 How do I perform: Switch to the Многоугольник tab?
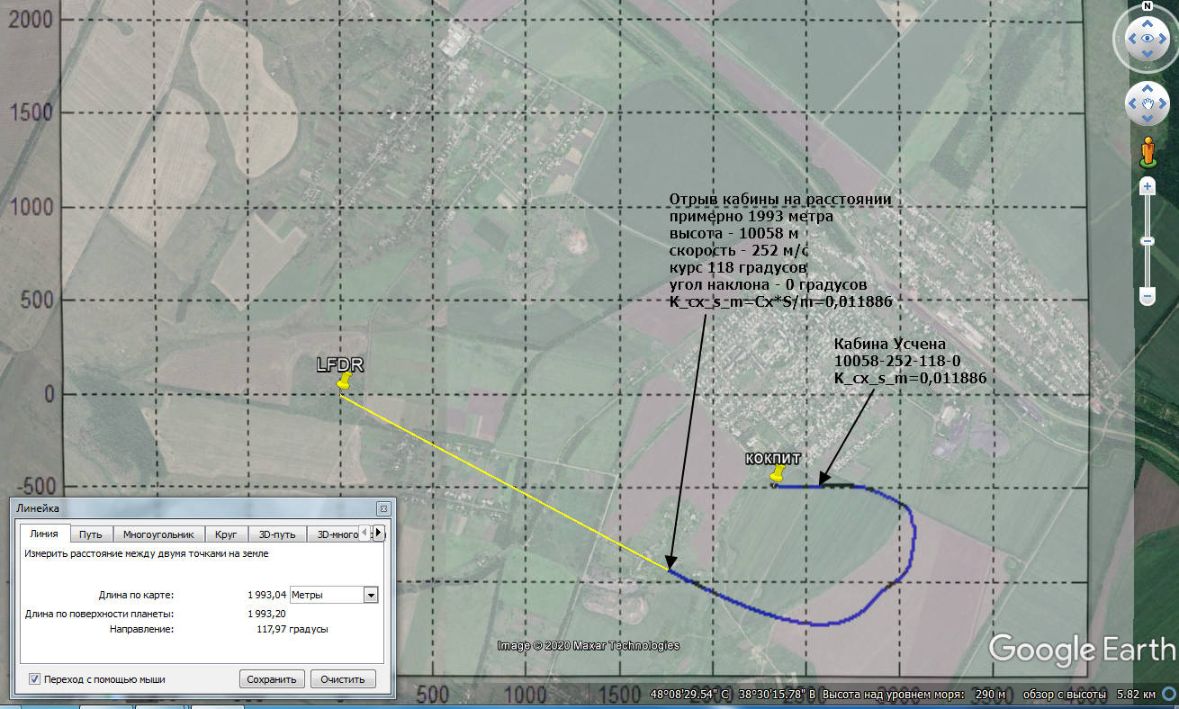(x=158, y=534)
